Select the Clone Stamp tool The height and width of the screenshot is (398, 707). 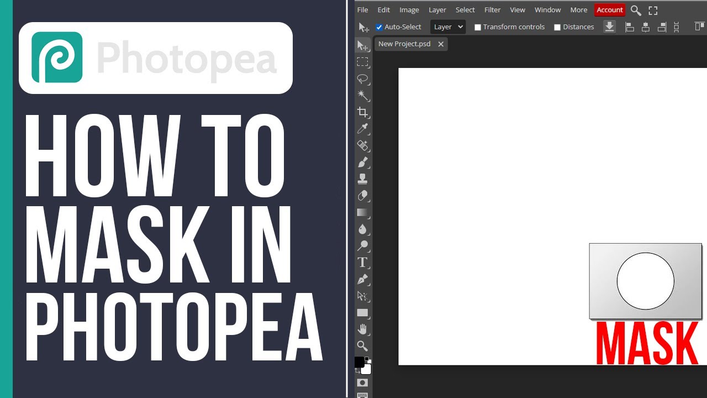coord(362,179)
